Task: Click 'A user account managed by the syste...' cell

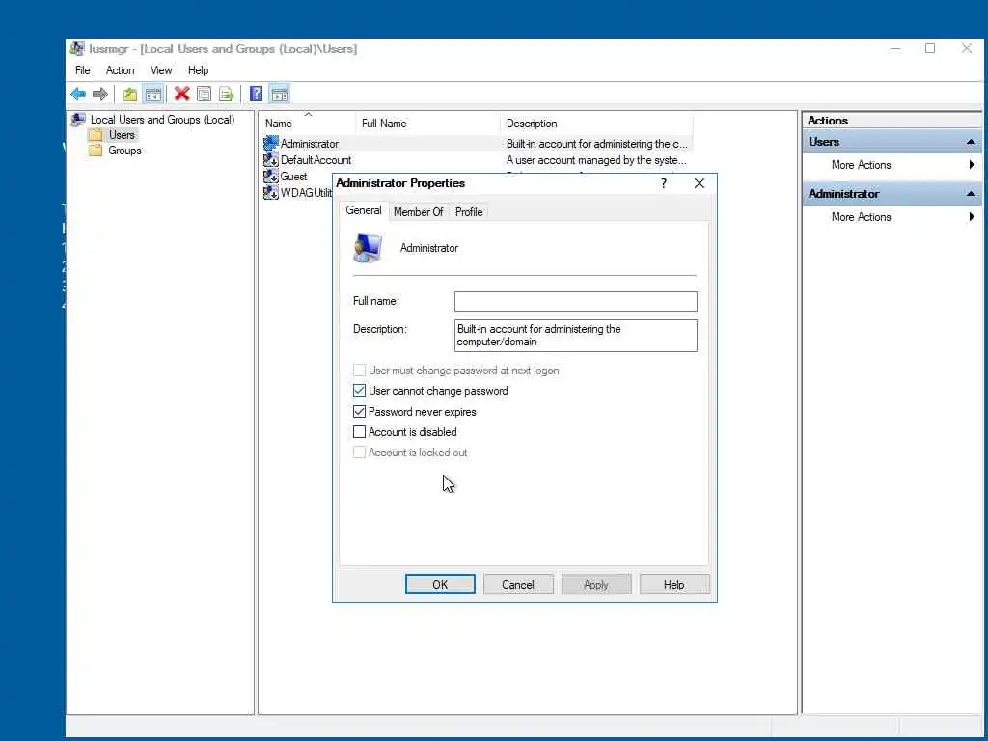Action: pyautogui.click(x=596, y=160)
